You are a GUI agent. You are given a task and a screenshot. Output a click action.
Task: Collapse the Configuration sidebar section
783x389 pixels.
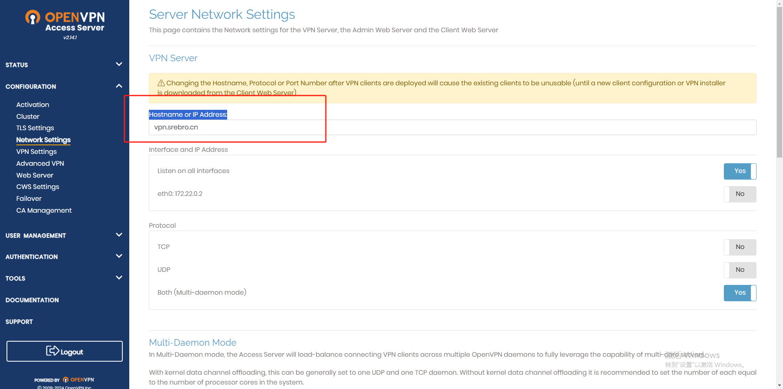click(x=119, y=86)
